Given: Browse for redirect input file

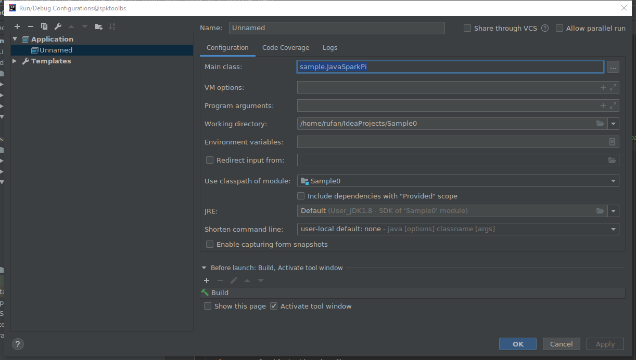Looking at the screenshot, I should click(612, 161).
